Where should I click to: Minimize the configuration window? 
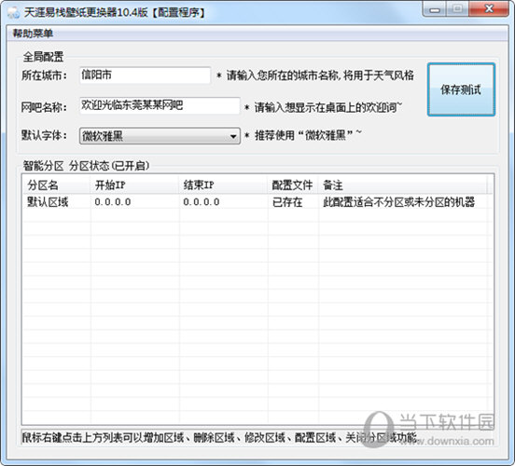click(435, 9)
